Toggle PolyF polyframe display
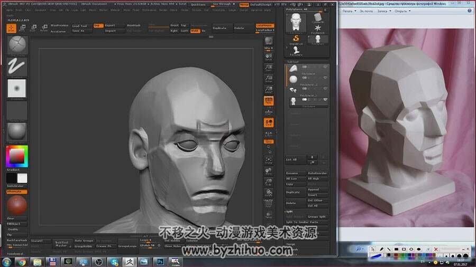Screen dimensions: 476x267 [269, 203]
